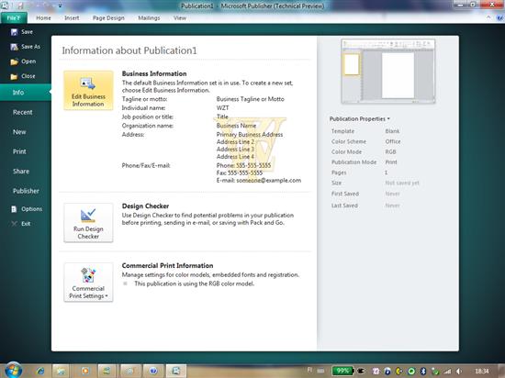Open the File tab
Screen dimensions: 505x378
14,18
